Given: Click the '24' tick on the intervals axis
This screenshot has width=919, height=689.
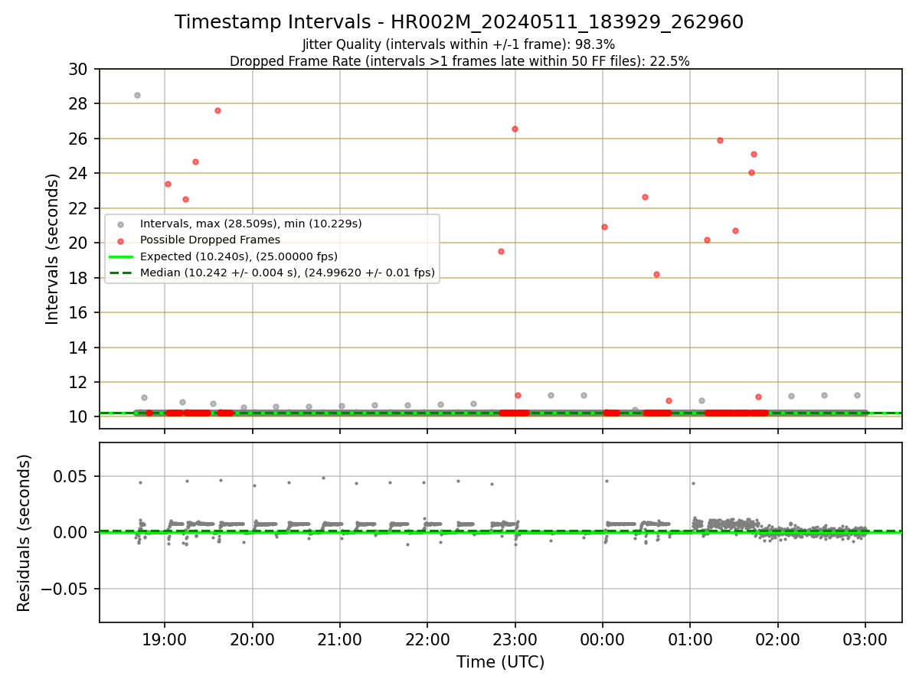Looking at the screenshot, I should pos(77,173).
